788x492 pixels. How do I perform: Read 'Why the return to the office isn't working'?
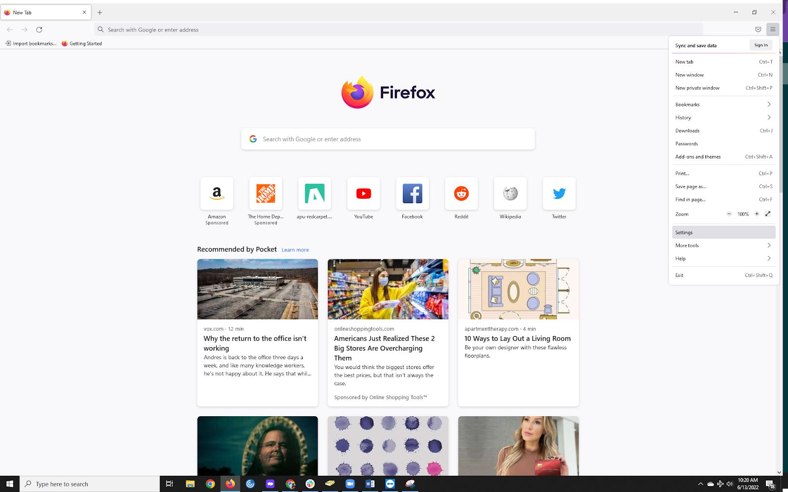255,343
